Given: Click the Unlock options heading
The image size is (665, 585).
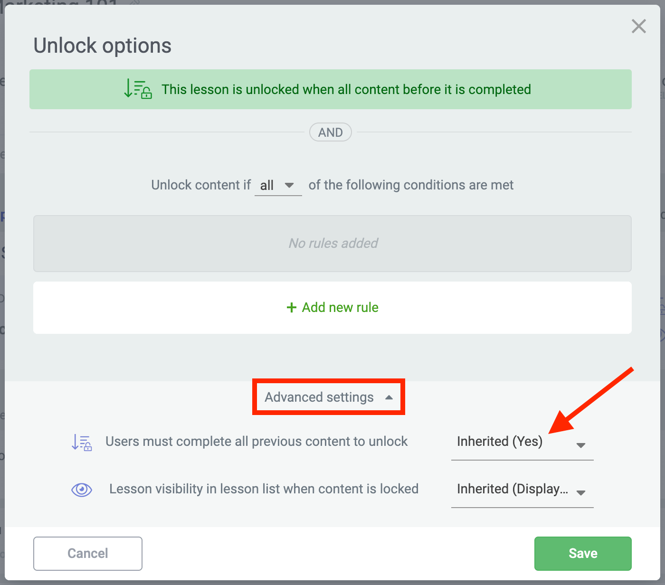Looking at the screenshot, I should 103,46.
